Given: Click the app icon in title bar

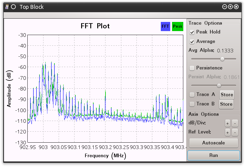Looking at the screenshot, I should [x=7, y=7].
